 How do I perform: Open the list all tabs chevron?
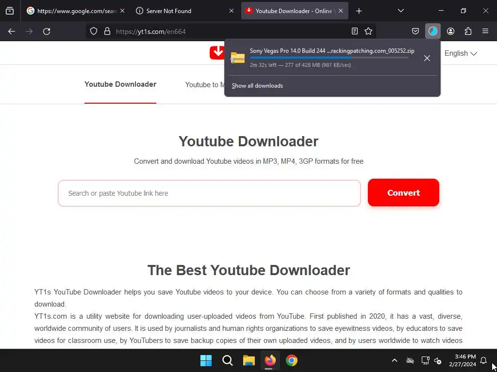tap(400, 11)
